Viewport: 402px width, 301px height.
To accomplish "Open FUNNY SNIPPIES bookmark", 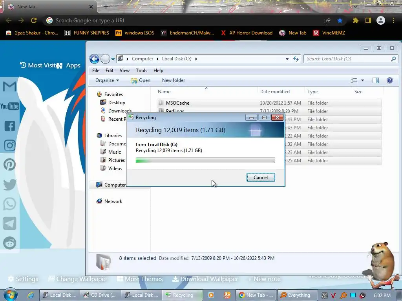I will (87, 33).
